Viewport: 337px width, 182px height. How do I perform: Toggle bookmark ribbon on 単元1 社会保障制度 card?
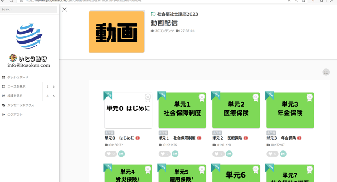click(x=202, y=98)
